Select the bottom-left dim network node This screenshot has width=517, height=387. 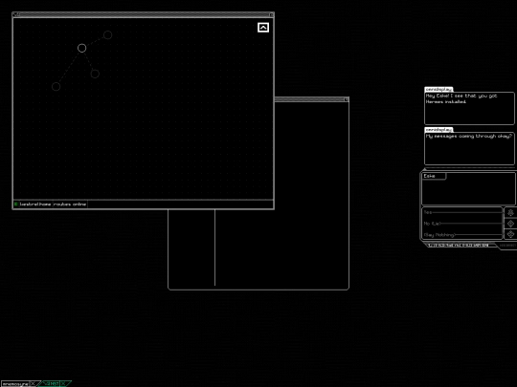tap(56, 87)
